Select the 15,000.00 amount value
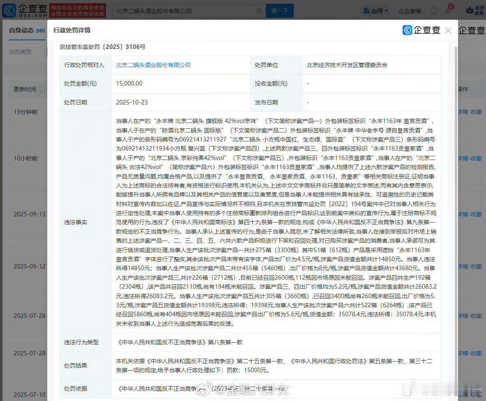Image resolution: width=486 pixels, height=401 pixels. tap(129, 83)
